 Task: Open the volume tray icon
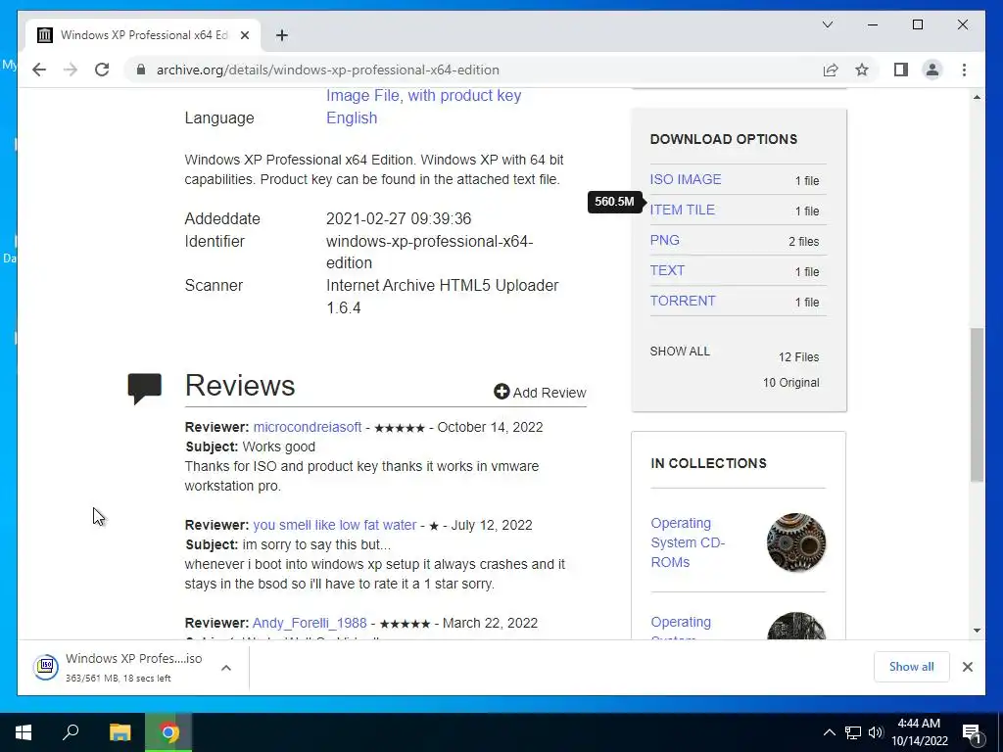[x=876, y=732]
